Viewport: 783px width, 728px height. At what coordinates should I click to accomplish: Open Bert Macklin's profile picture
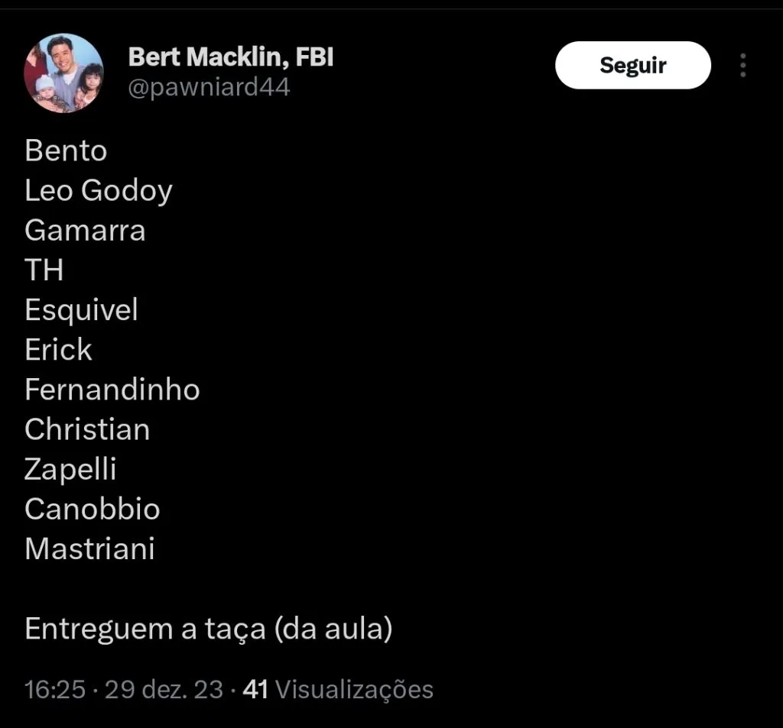[x=64, y=73]
